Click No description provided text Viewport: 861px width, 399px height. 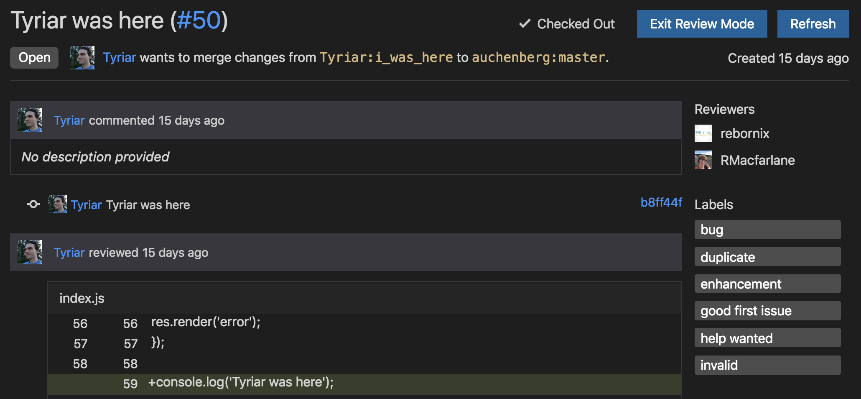point(95,157)
